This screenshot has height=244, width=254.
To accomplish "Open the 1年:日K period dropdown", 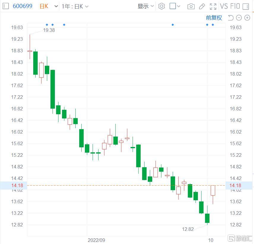I will (x=75, y=7).
